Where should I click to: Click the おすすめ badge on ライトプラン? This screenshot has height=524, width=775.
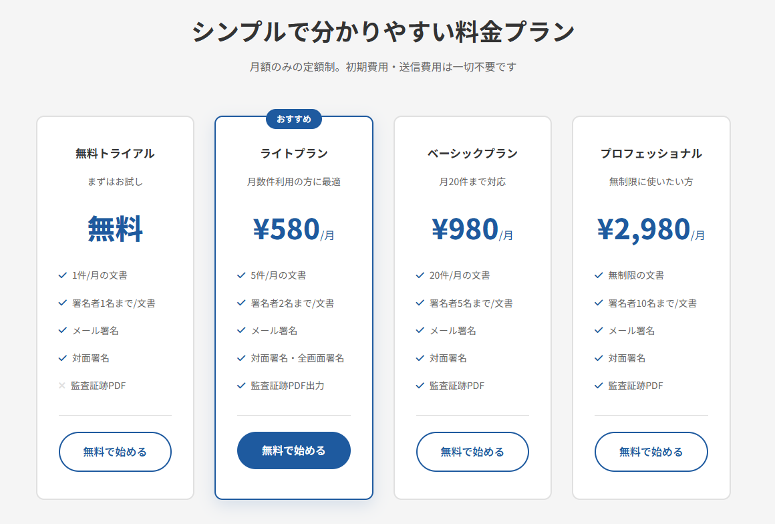(294, 119)
